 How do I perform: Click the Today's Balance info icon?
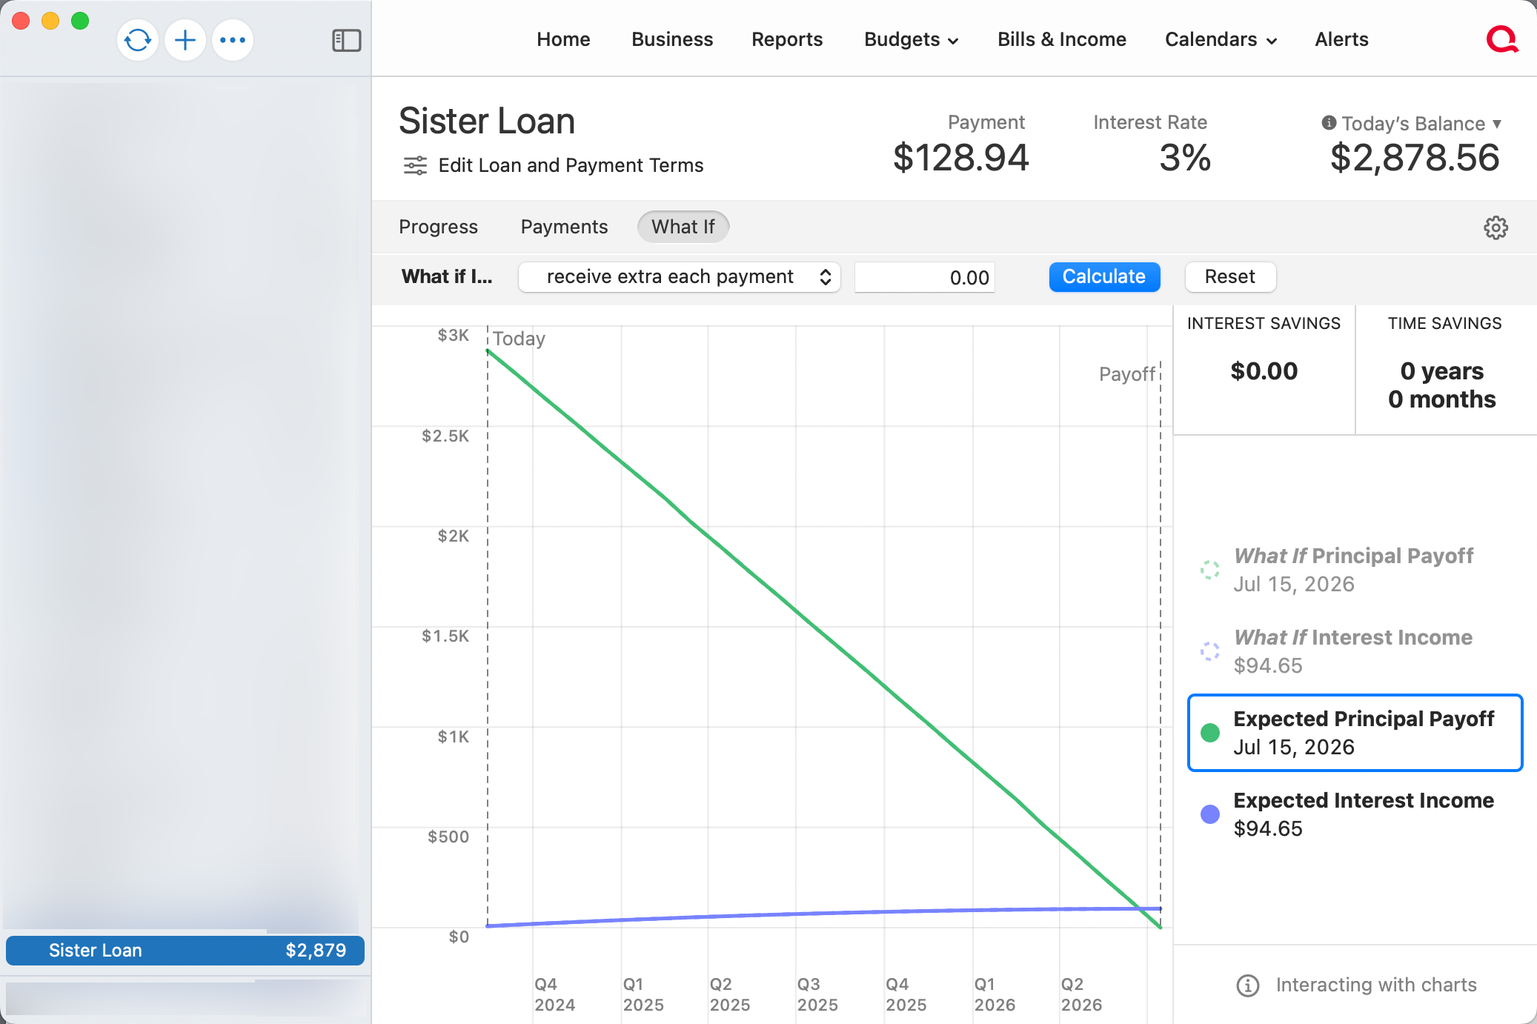tap(1329, 123)
